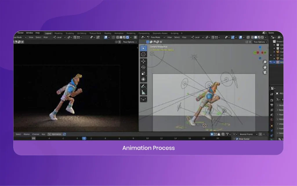Image resolution: width=297 pixels, height=186 pixels.
Task: Toggle overlays button in right viewport header
Action: point(240,37)
